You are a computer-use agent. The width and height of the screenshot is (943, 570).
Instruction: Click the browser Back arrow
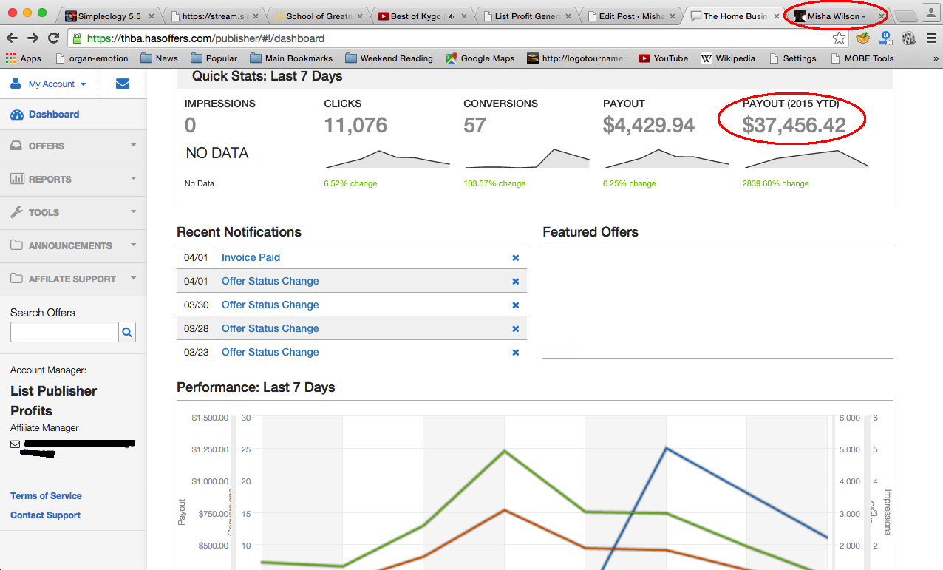[13, 38]
